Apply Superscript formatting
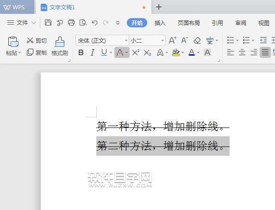The height and width of the screenshot is (210, 275). tap(136, 52)
